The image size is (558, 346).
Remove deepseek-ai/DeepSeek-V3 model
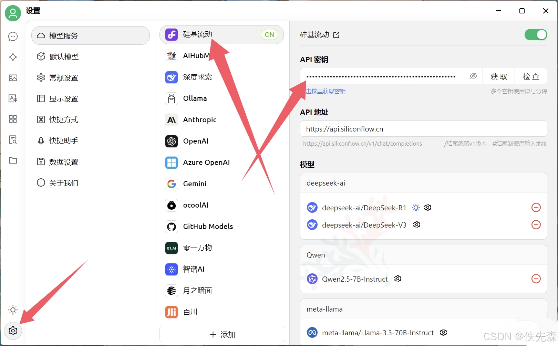point(536,225)
